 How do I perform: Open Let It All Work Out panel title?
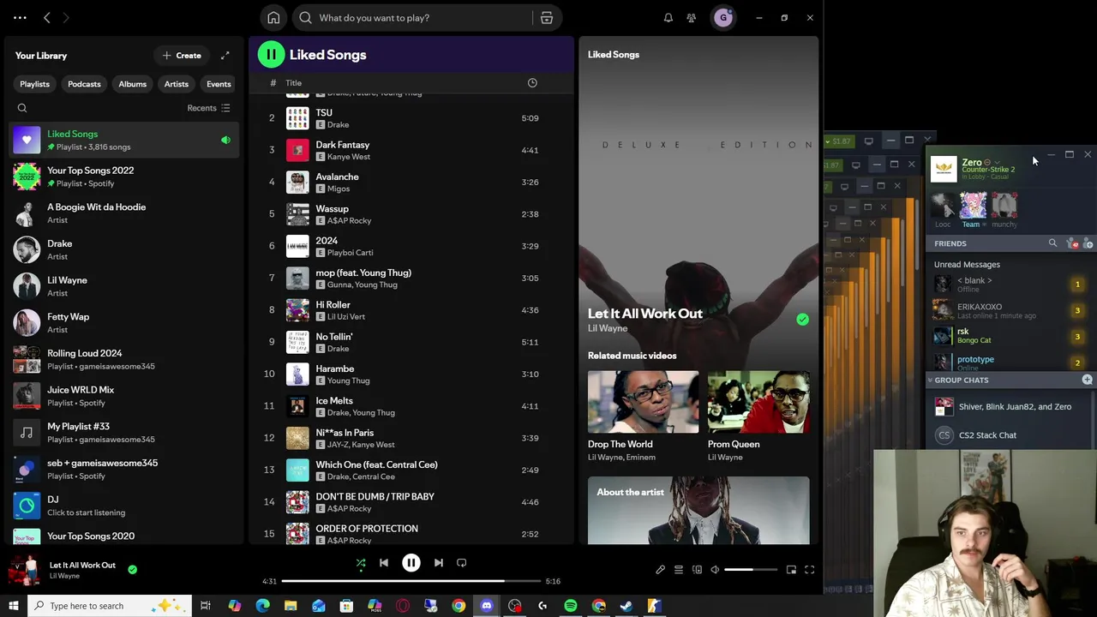coord(644,314)
